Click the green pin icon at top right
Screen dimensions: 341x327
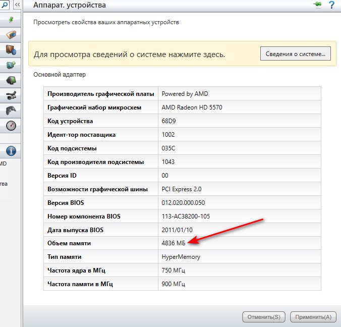318,5
